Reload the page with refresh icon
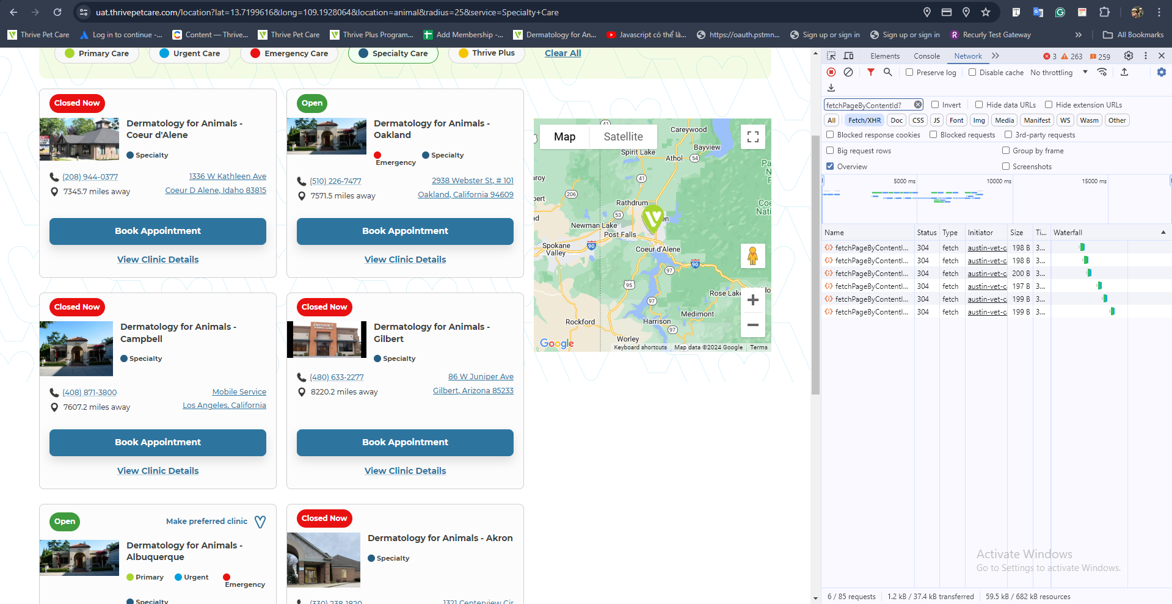 (57, 12)
